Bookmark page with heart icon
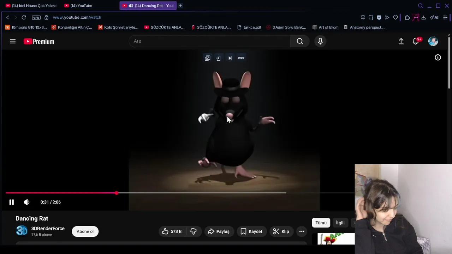Viewport: 452px width, 254px height. point(395,17)
